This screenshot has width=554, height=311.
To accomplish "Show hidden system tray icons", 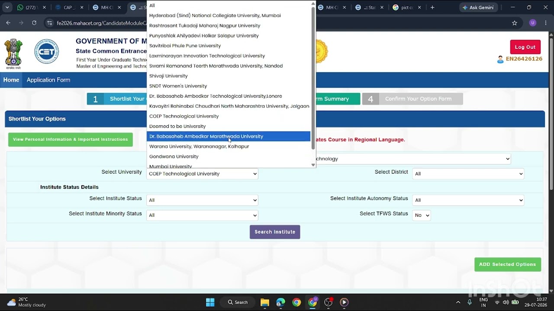I will click(458, 302).
